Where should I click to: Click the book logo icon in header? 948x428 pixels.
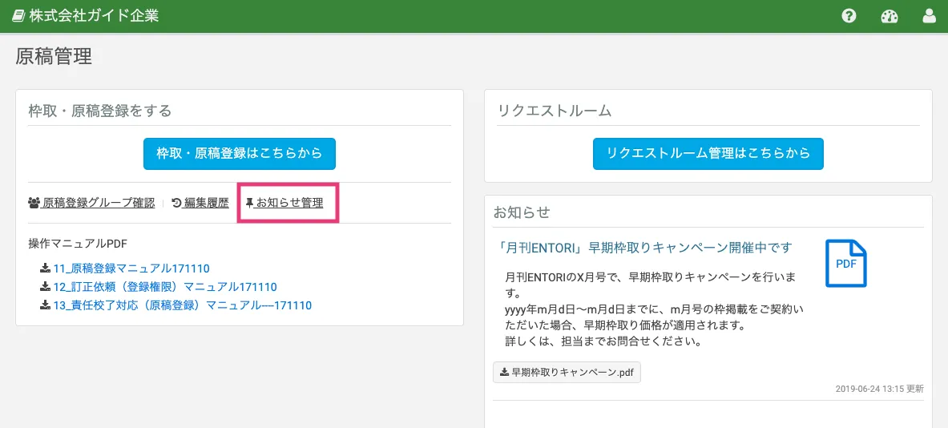18,16
